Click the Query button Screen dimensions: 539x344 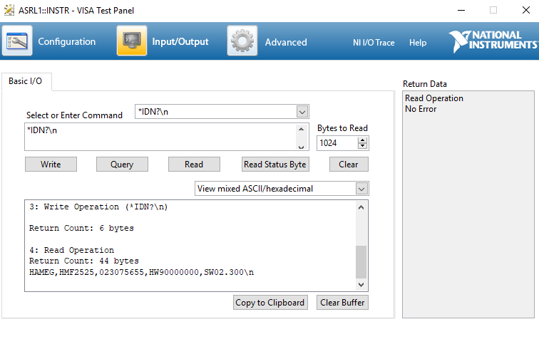[122, 165]
